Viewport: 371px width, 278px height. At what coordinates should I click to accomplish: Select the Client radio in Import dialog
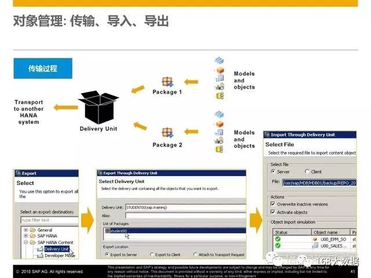pos(307,171)
